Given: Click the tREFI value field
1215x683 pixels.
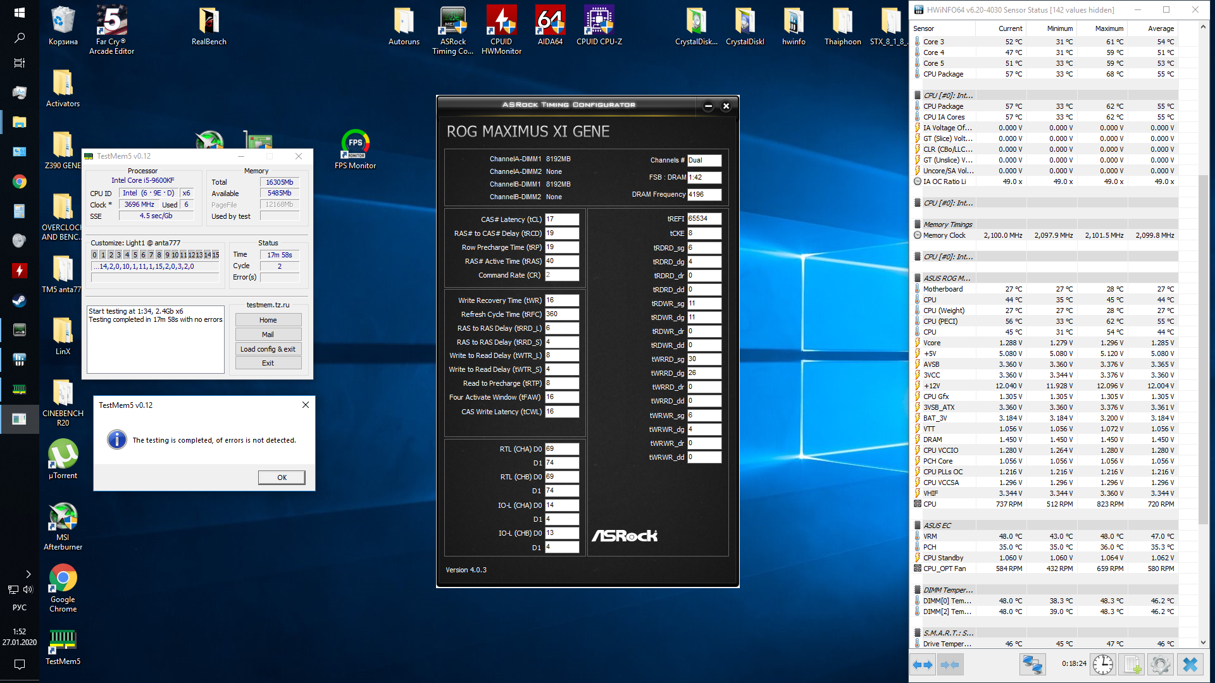Looking at the screenshot, I should pos(704,219).
